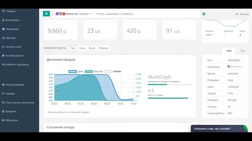This screenshot has width=252, height=141.
Task: Click the expected February sales progress bar
Action: click(x=170, y=85)
